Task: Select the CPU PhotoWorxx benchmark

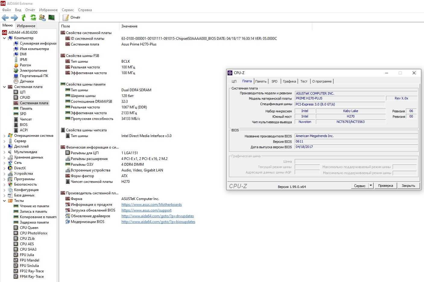Action: [x=33, y=233]
